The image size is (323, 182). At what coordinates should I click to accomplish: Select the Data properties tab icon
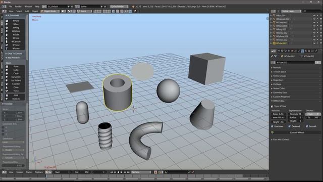pyautogui.click(x=302, y=51)
